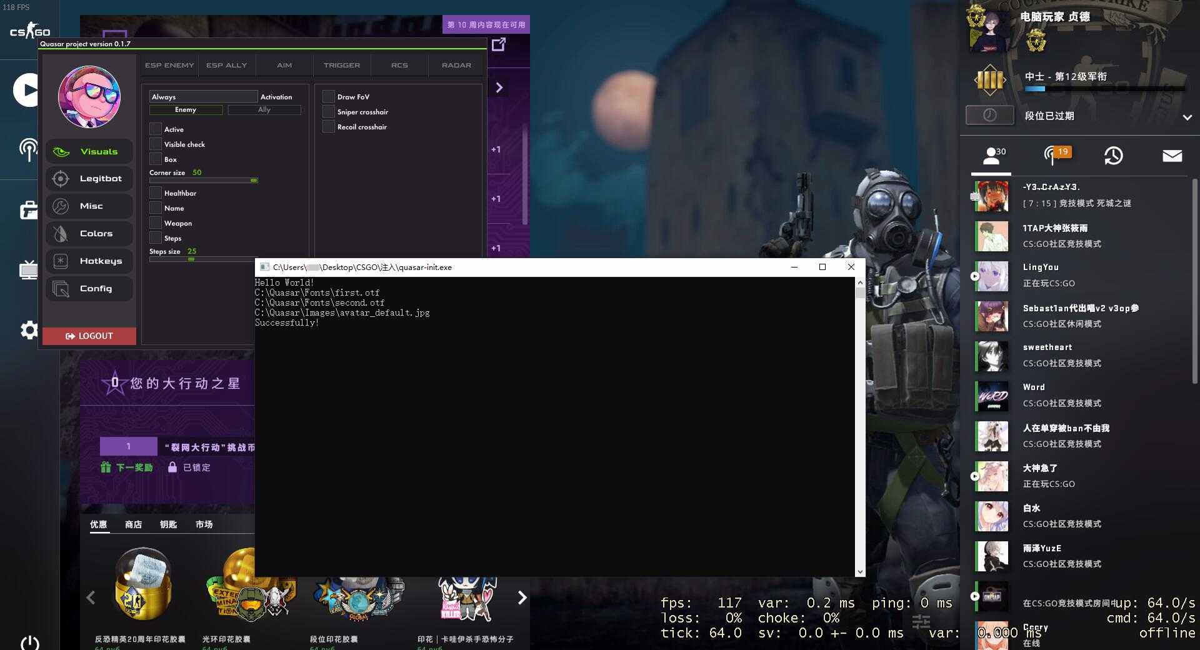Select the Ally toggle button

pyautogui.click(x=264, y=110)
